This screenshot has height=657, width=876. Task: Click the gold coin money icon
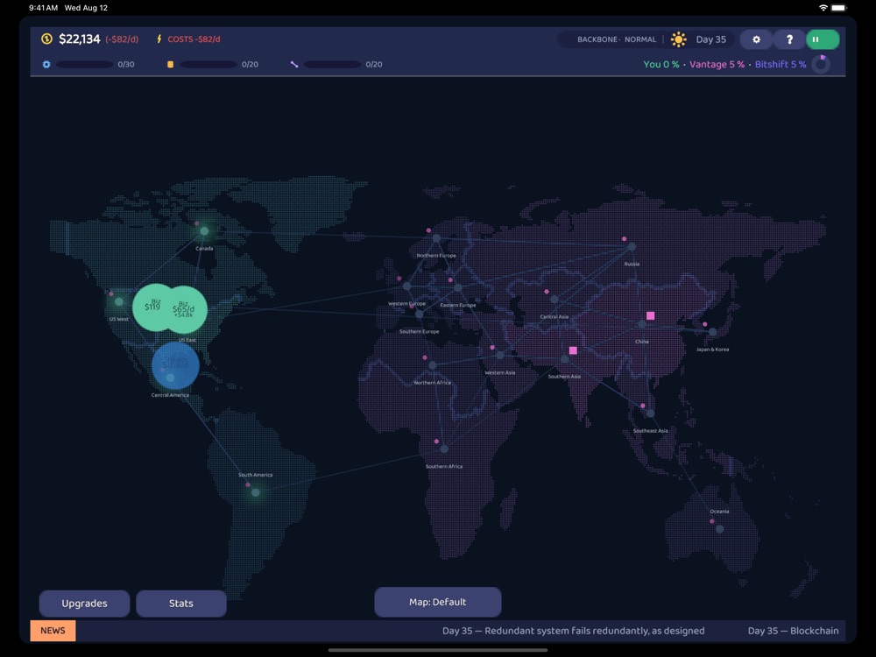[47, 39]
